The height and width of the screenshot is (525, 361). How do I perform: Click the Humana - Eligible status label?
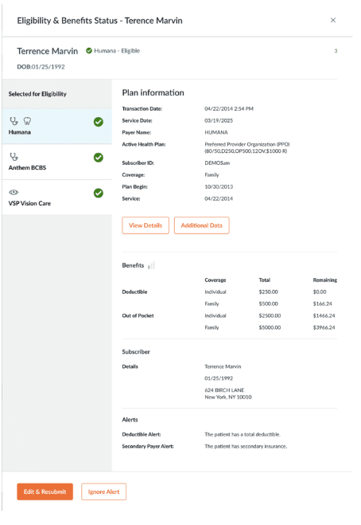point(117,50)
